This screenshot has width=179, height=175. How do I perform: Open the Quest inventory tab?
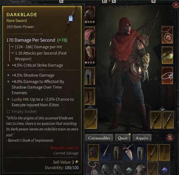(123, 138)
